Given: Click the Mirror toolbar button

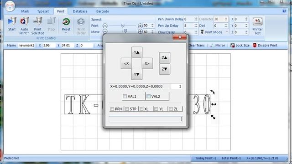Looking at the screenshot, I should [x=218, y=46].
